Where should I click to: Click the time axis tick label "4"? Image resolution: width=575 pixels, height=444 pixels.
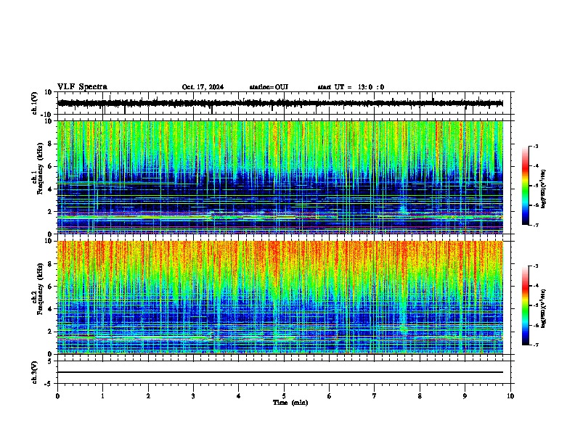[x=239, y=396]
